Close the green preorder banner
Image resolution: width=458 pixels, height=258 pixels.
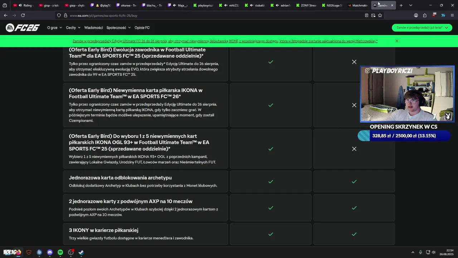[397, 41]
